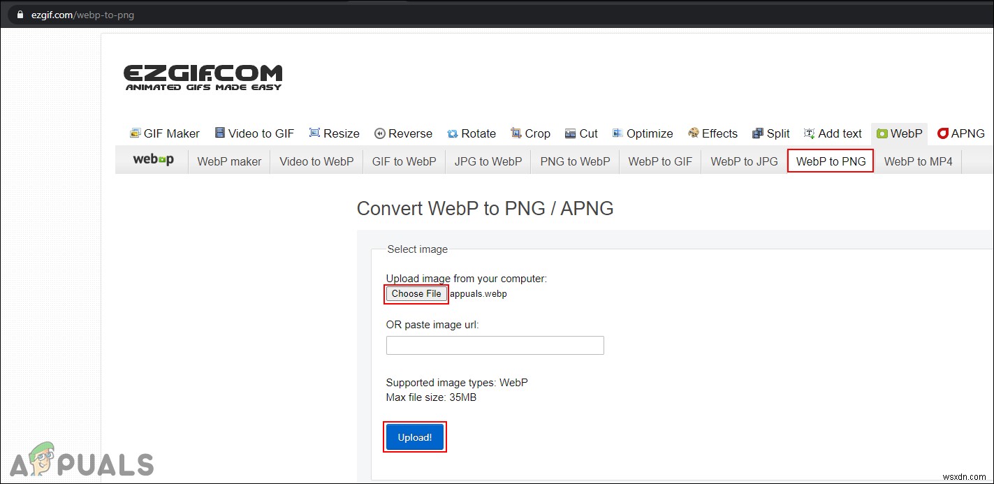Image resolution: width=994 pixels, height=484 pixels.
Task: Open the Rotate tool
Action: (x=472, y=133)
